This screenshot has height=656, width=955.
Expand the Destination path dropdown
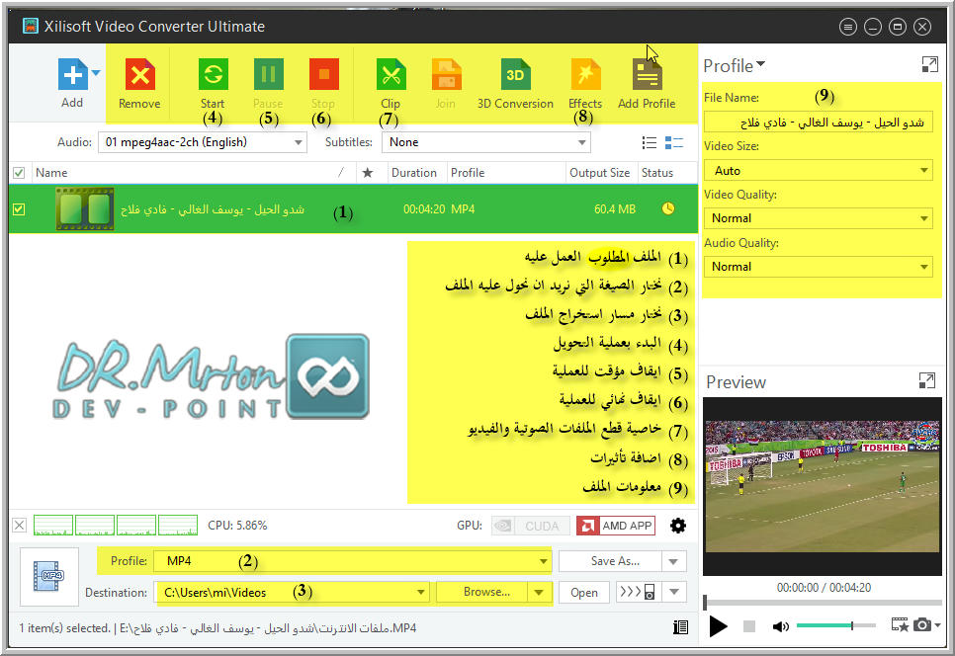[420, 592]
